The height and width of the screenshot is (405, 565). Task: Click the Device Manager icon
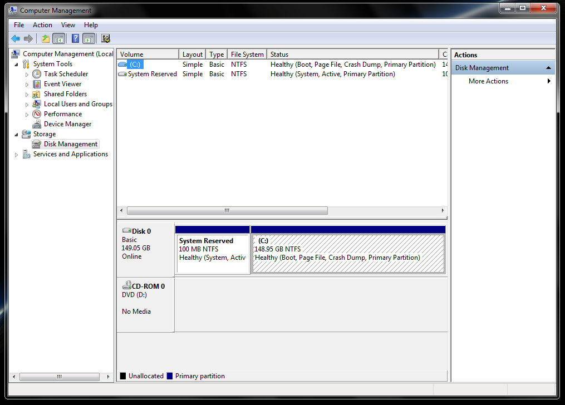37,124
